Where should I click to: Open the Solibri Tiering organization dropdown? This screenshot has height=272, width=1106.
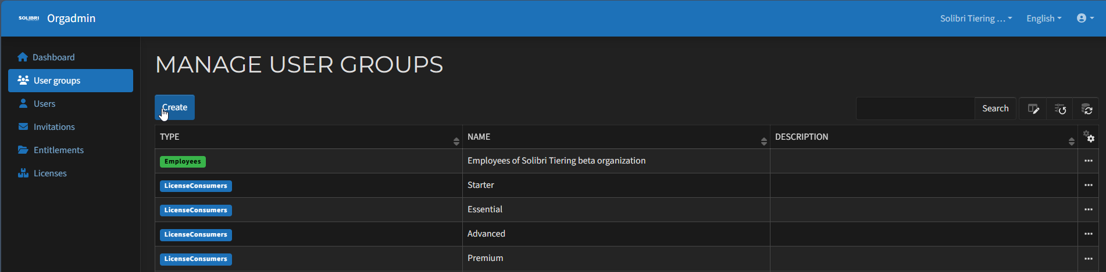976,19
